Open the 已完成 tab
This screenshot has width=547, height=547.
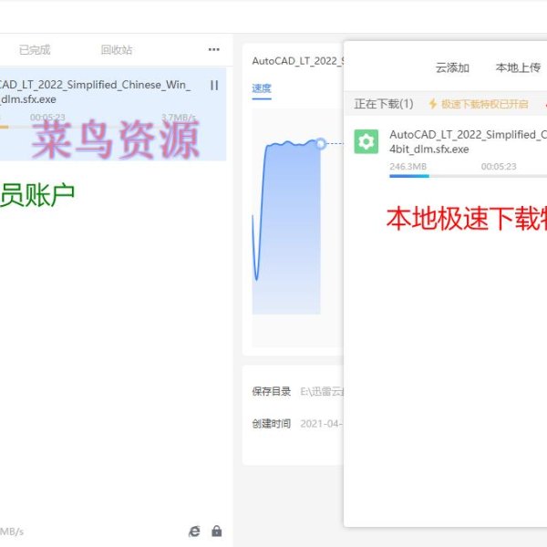(35, 50)
